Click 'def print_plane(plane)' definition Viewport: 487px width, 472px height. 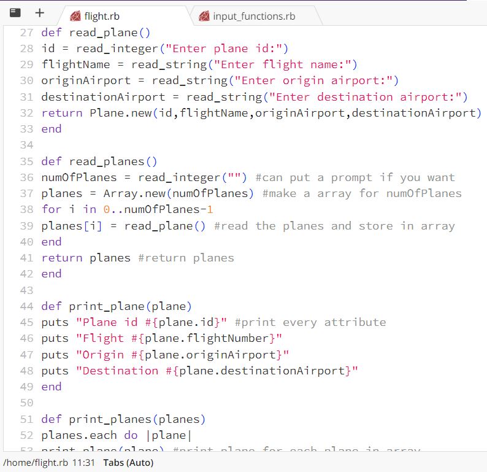117,306
